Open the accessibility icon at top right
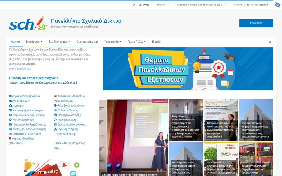 click(x=277, y=5)
